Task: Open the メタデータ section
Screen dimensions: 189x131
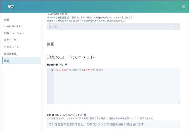Action: pos(10,40)
